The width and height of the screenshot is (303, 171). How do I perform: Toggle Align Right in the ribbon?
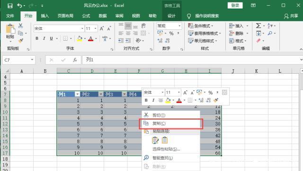(x=135, y=33)
